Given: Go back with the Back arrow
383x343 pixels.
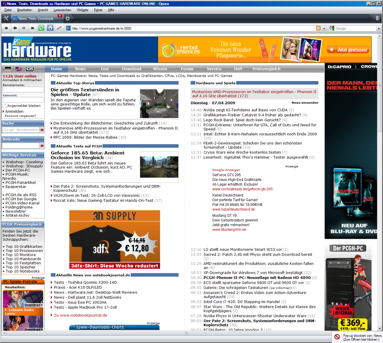Looking at the screenshot, I should 15,28.
